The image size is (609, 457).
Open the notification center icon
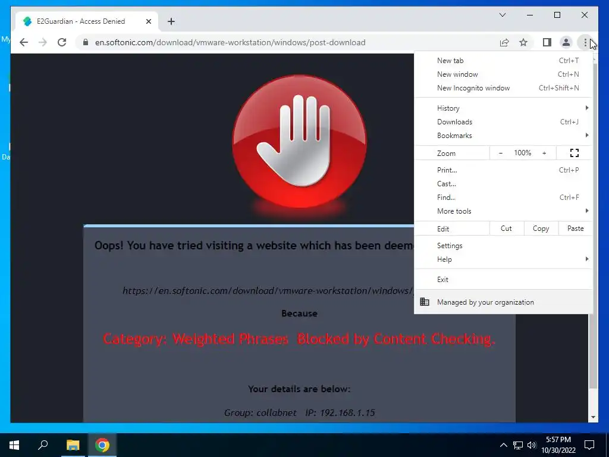(x=589, y=445)
